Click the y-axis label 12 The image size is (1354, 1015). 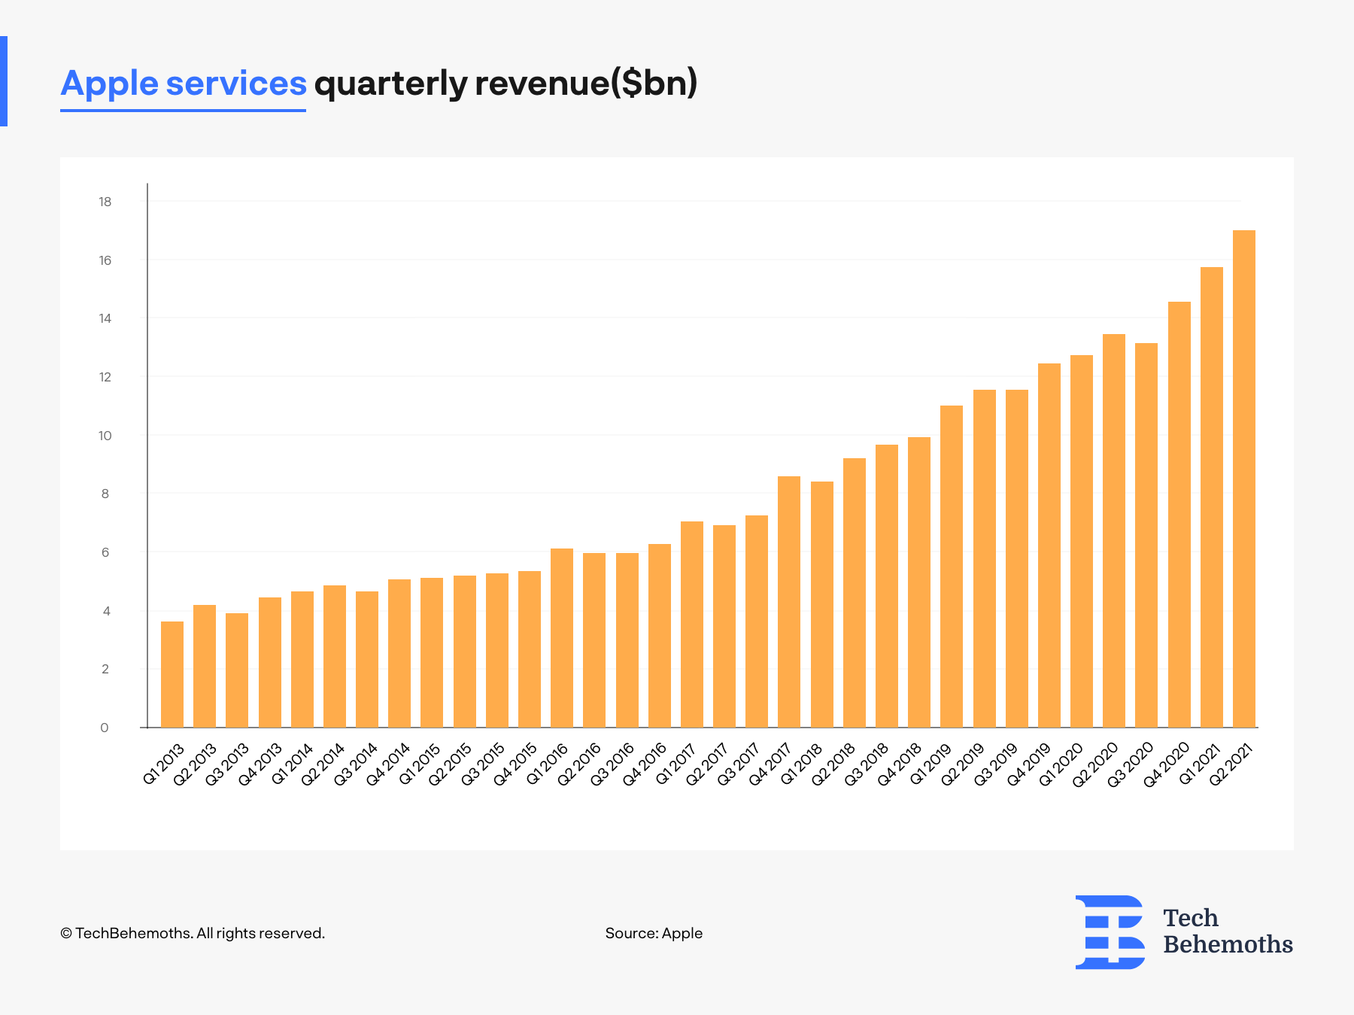coord(105,377)
